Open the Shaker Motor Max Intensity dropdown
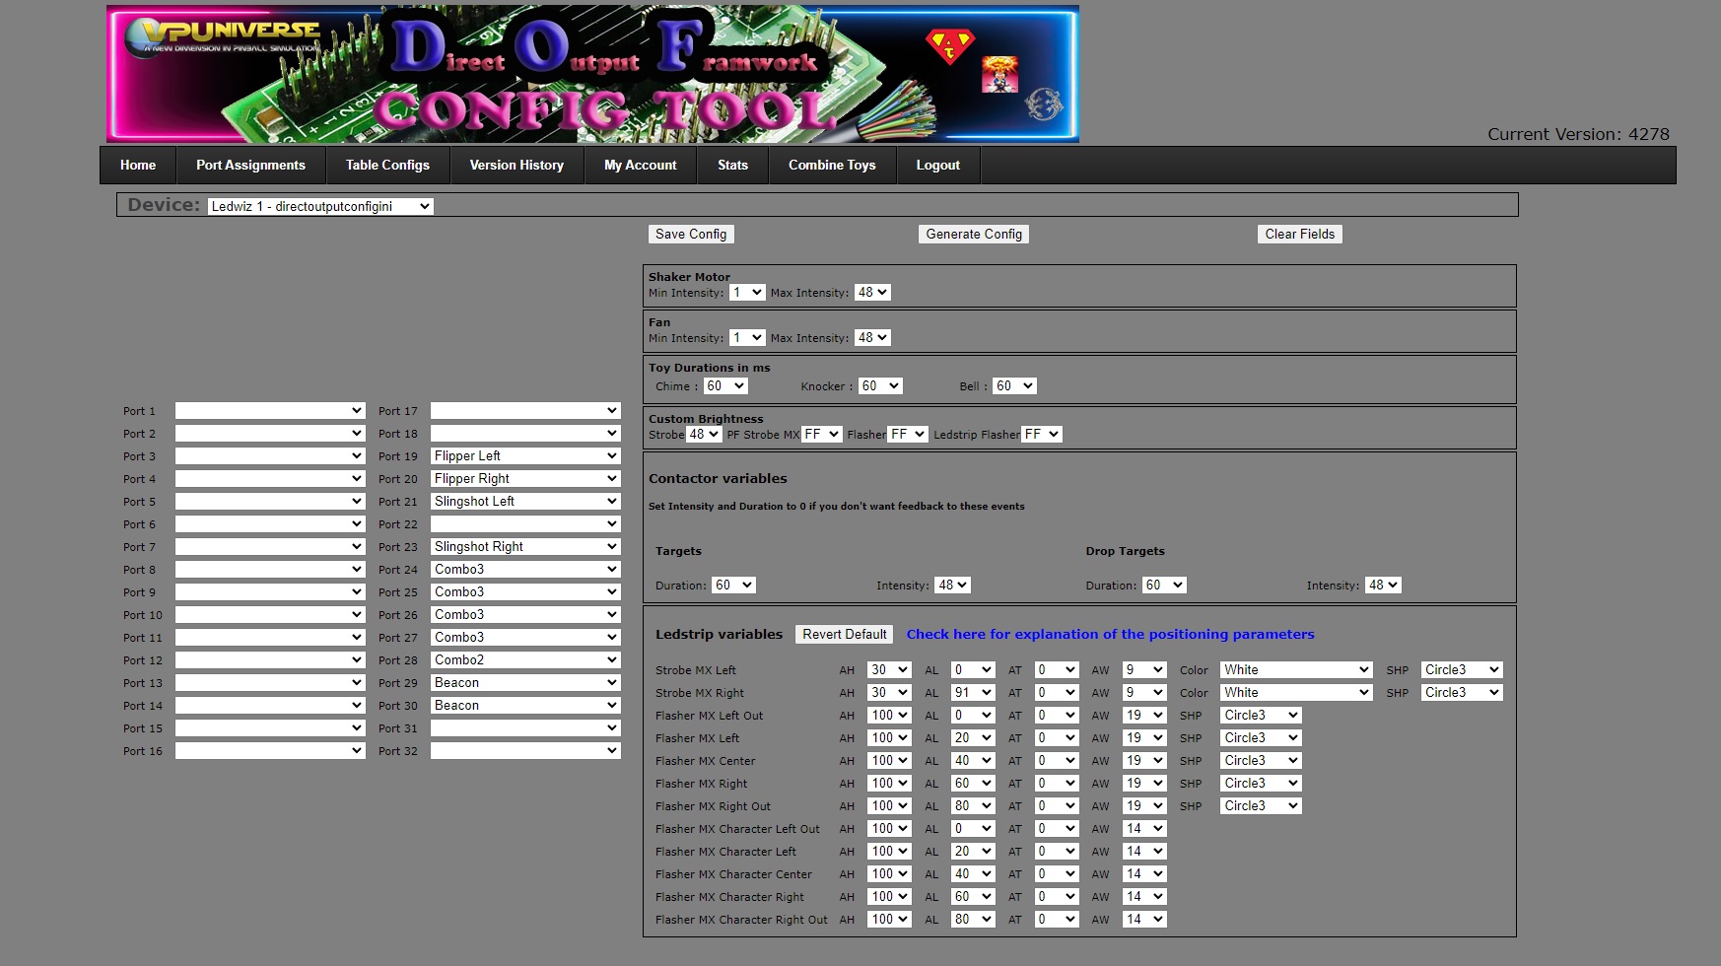Screen dimensions: 1721x966 pos(871,292)
